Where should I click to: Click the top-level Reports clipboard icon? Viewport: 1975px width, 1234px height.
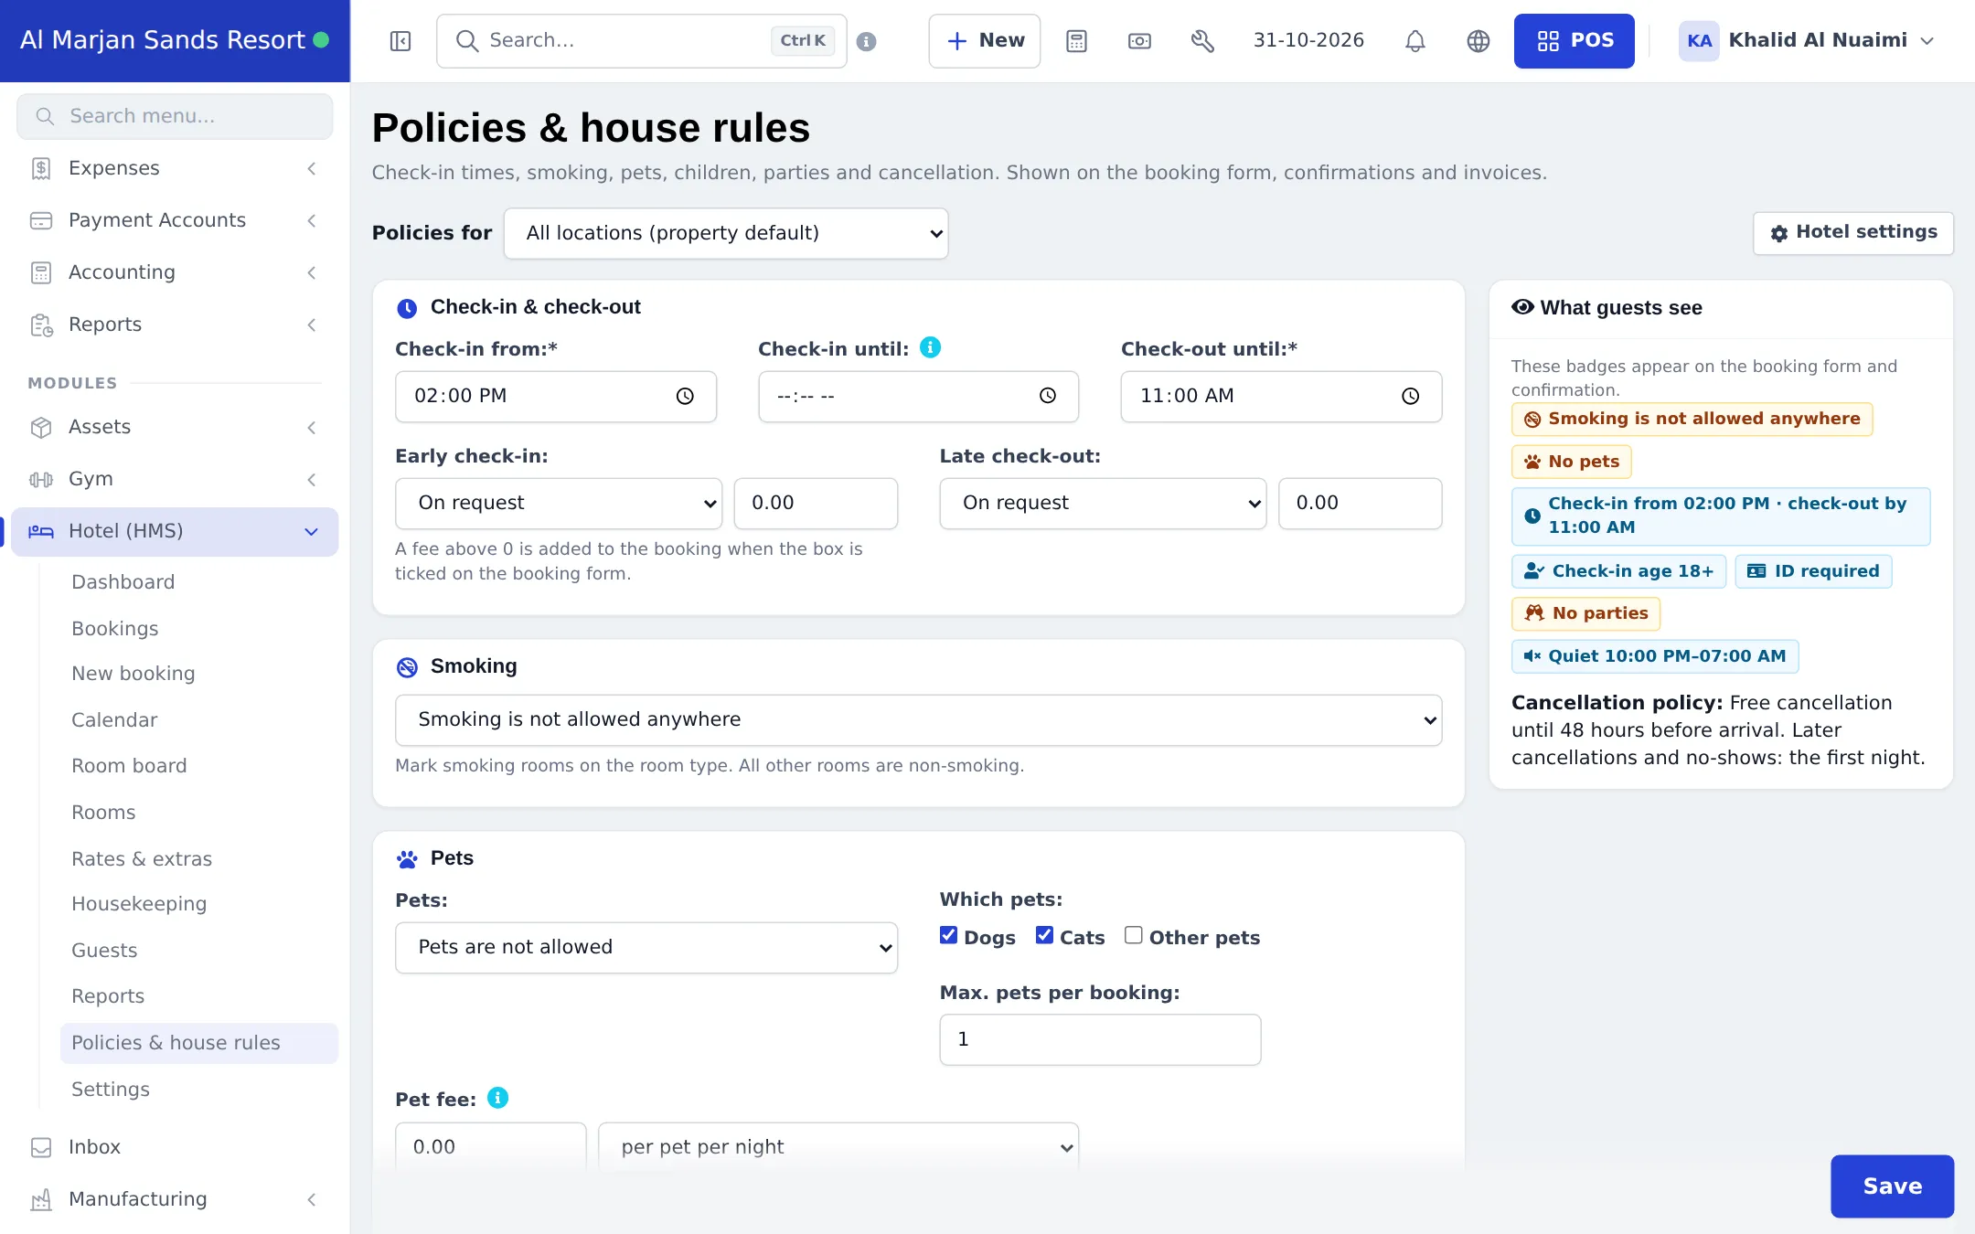pos(41,324)
